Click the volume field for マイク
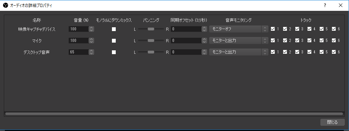This screenshot has height=131, width=349. click(78, 41)
